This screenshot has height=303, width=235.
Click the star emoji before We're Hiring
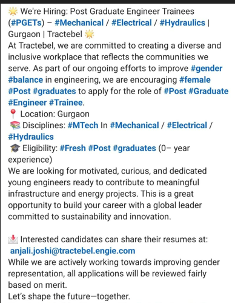pos(13,12)
